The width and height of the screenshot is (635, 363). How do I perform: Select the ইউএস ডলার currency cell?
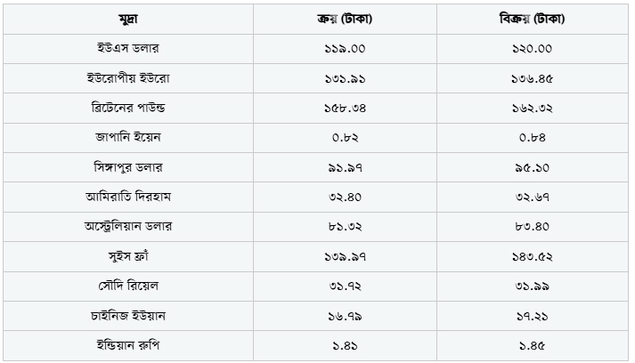(128, 49)
